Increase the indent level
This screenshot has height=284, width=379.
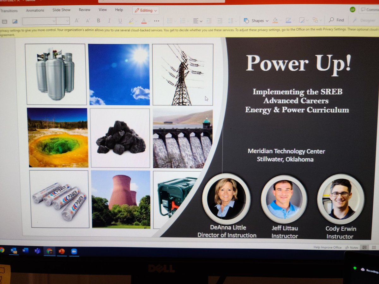click(x=220, y=21)
